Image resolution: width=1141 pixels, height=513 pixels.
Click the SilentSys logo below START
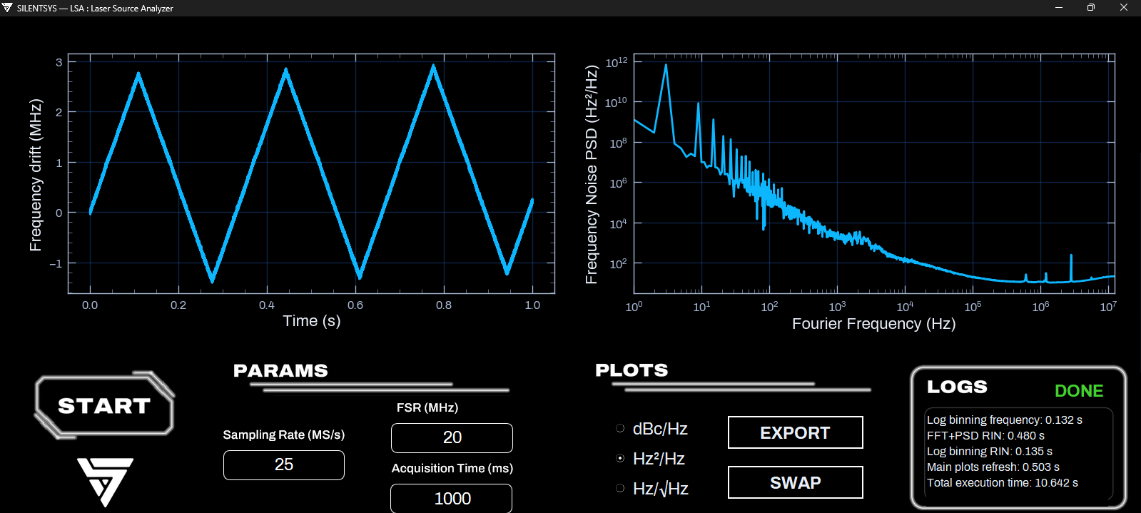click(106, 482)
